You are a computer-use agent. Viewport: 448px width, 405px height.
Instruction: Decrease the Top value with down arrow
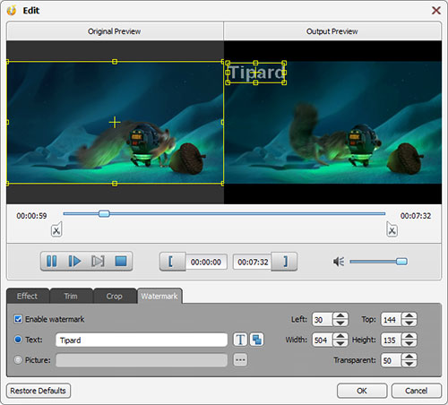pyautogui.click(x=409, y=323)
